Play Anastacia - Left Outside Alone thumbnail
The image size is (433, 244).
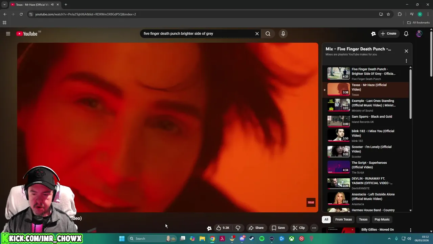pyautogui.click(x=339, y=199)
